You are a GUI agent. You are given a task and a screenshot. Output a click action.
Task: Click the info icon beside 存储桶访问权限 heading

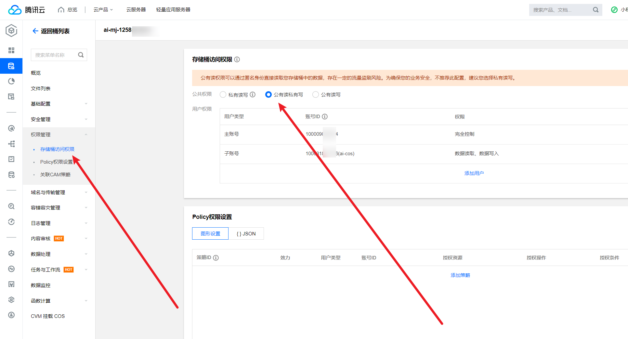coord(237,59)
